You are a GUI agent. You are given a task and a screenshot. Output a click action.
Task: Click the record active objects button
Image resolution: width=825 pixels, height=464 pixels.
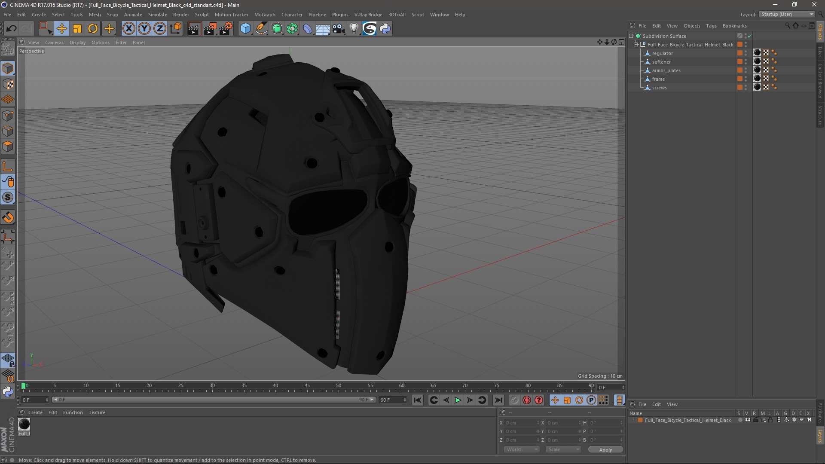point(514,400)
